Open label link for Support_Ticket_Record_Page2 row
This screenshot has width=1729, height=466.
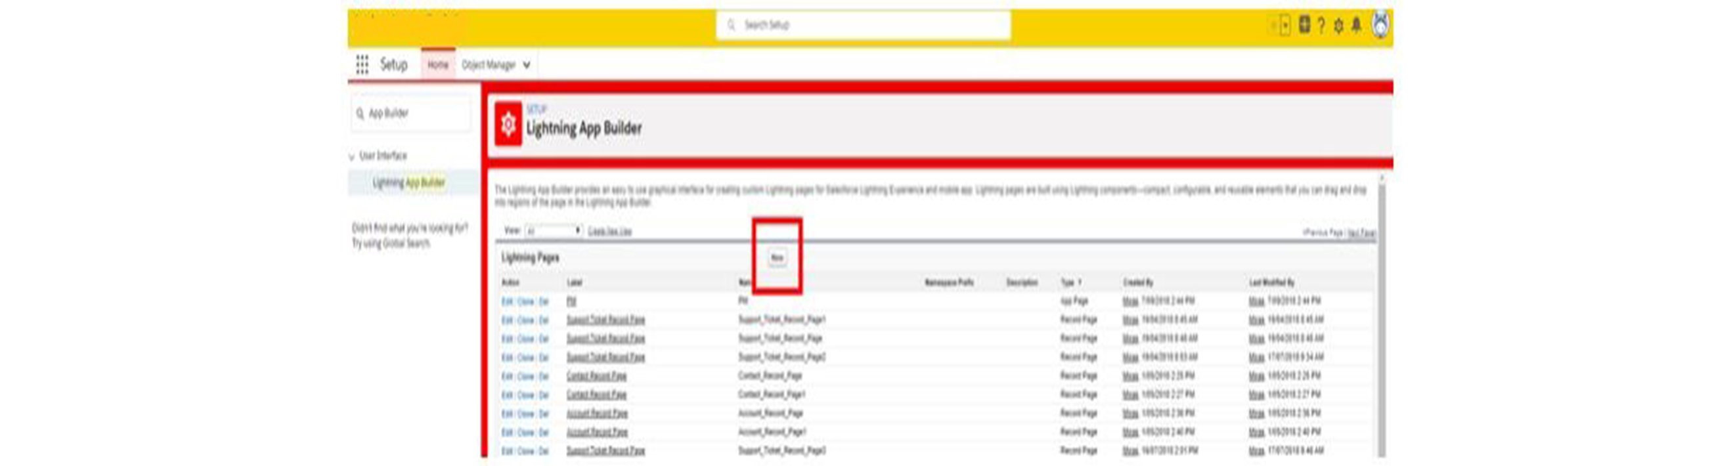pos(605,358)
